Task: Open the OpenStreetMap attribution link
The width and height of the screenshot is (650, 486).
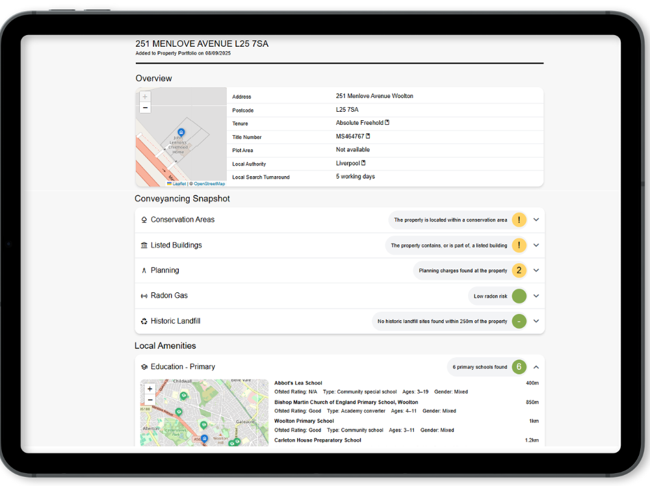Action: 209,184
